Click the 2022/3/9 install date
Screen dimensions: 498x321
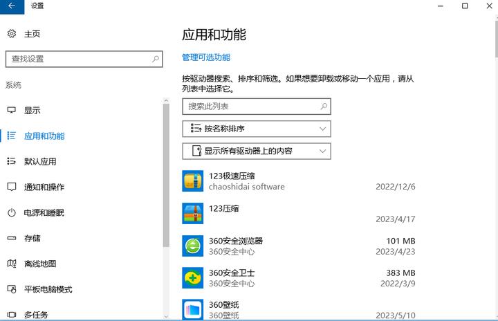point(398,283)
